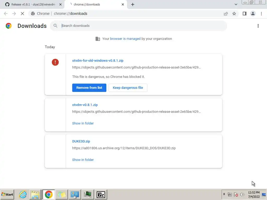Open the control panel taskbar icon

point(75,194)
